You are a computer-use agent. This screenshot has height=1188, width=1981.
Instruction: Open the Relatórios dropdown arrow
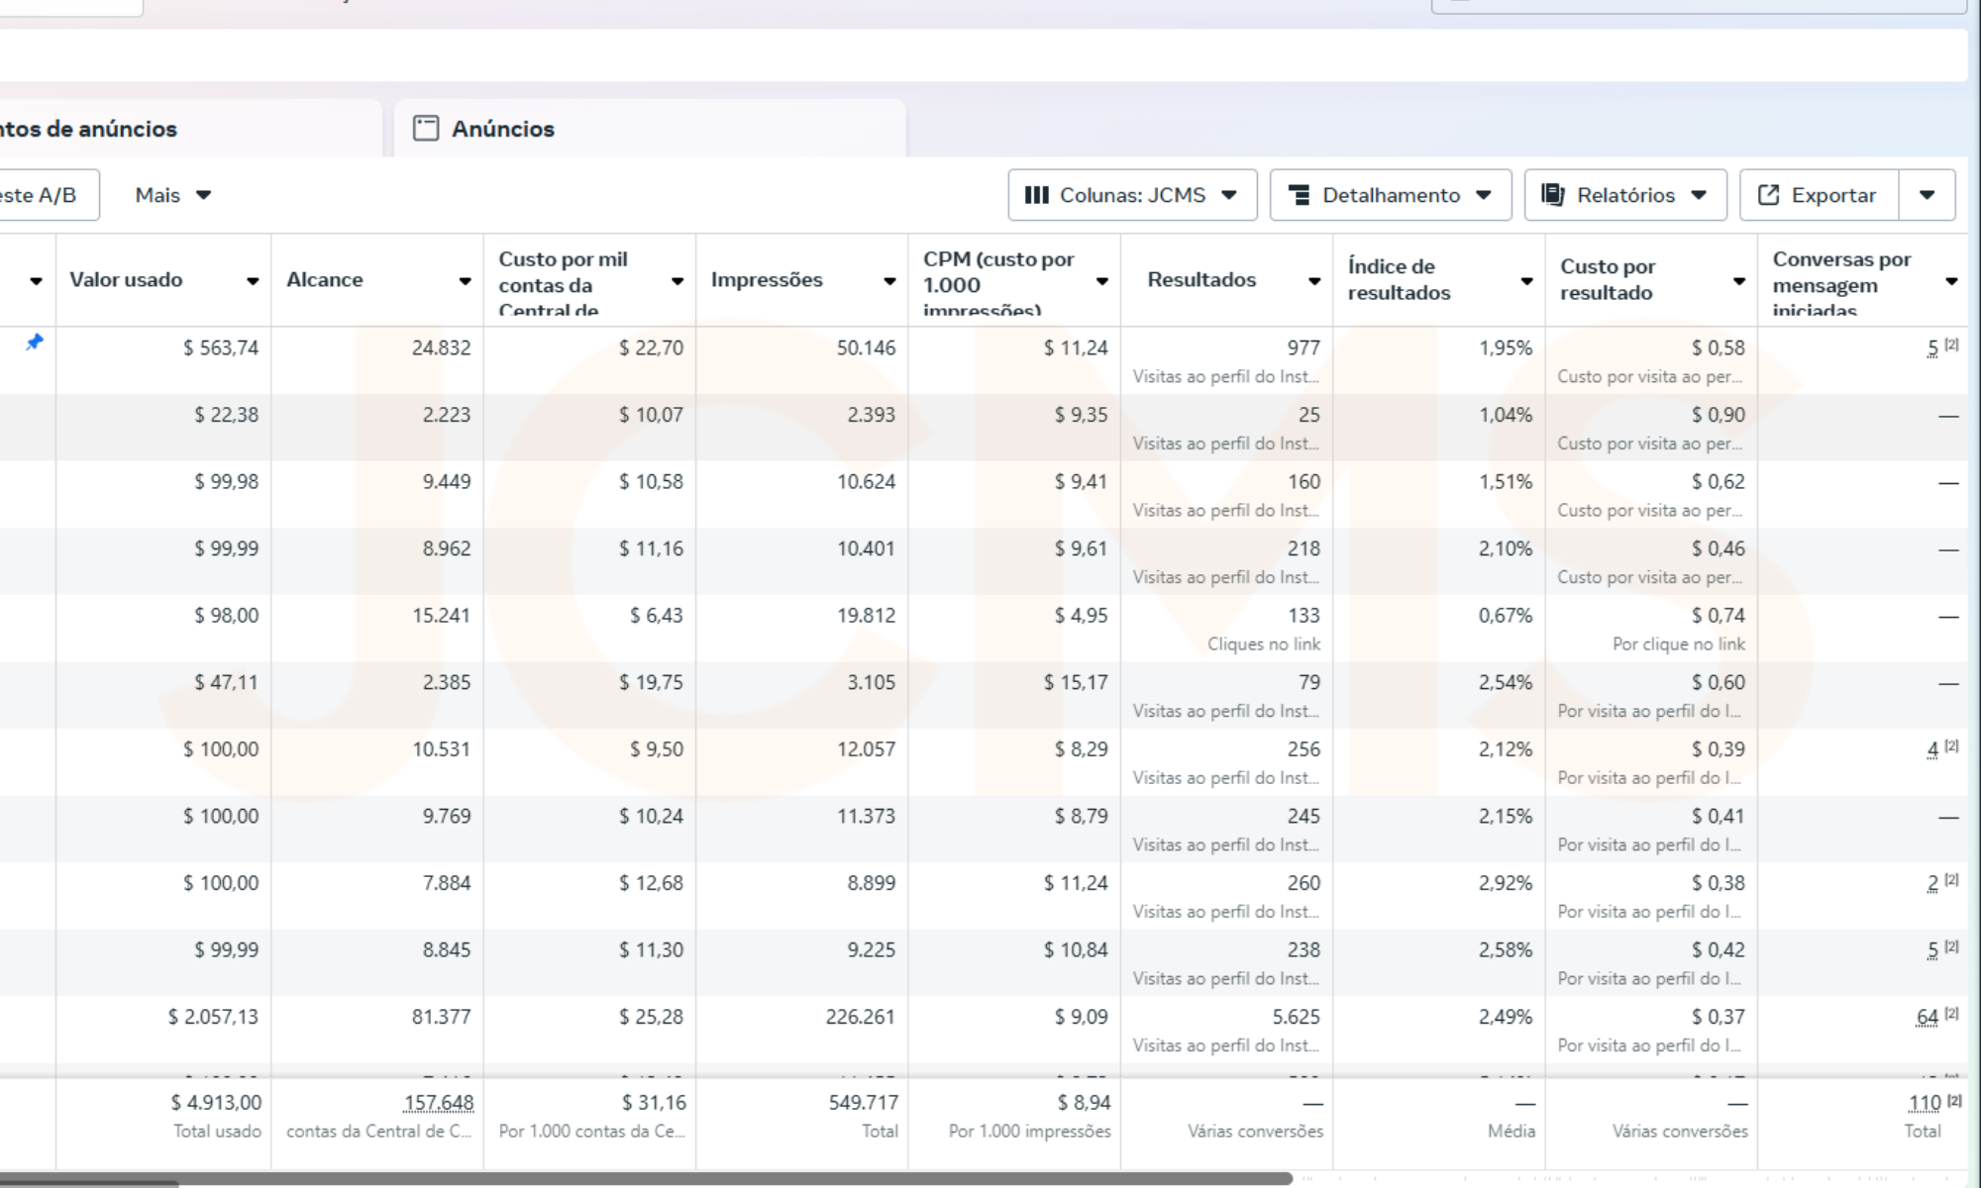coord(1699,195)
